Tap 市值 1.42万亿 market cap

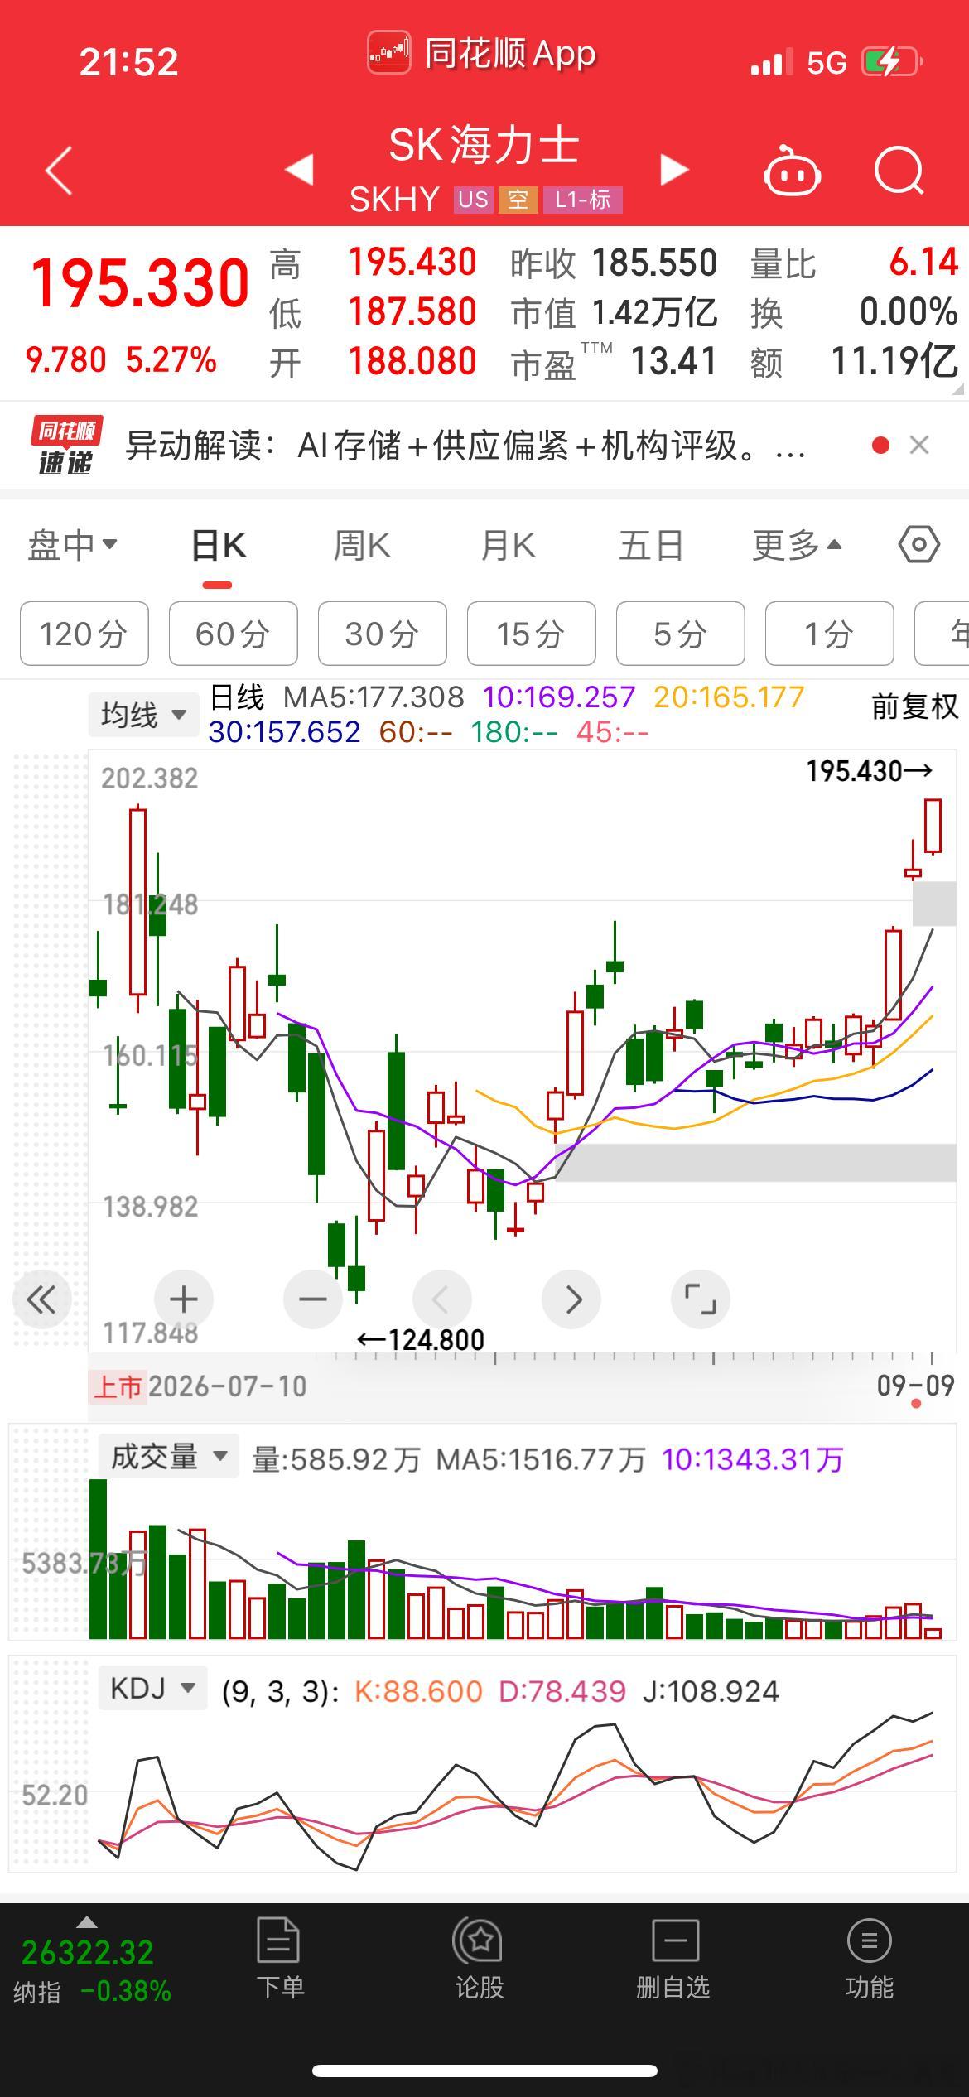point(614,313)
